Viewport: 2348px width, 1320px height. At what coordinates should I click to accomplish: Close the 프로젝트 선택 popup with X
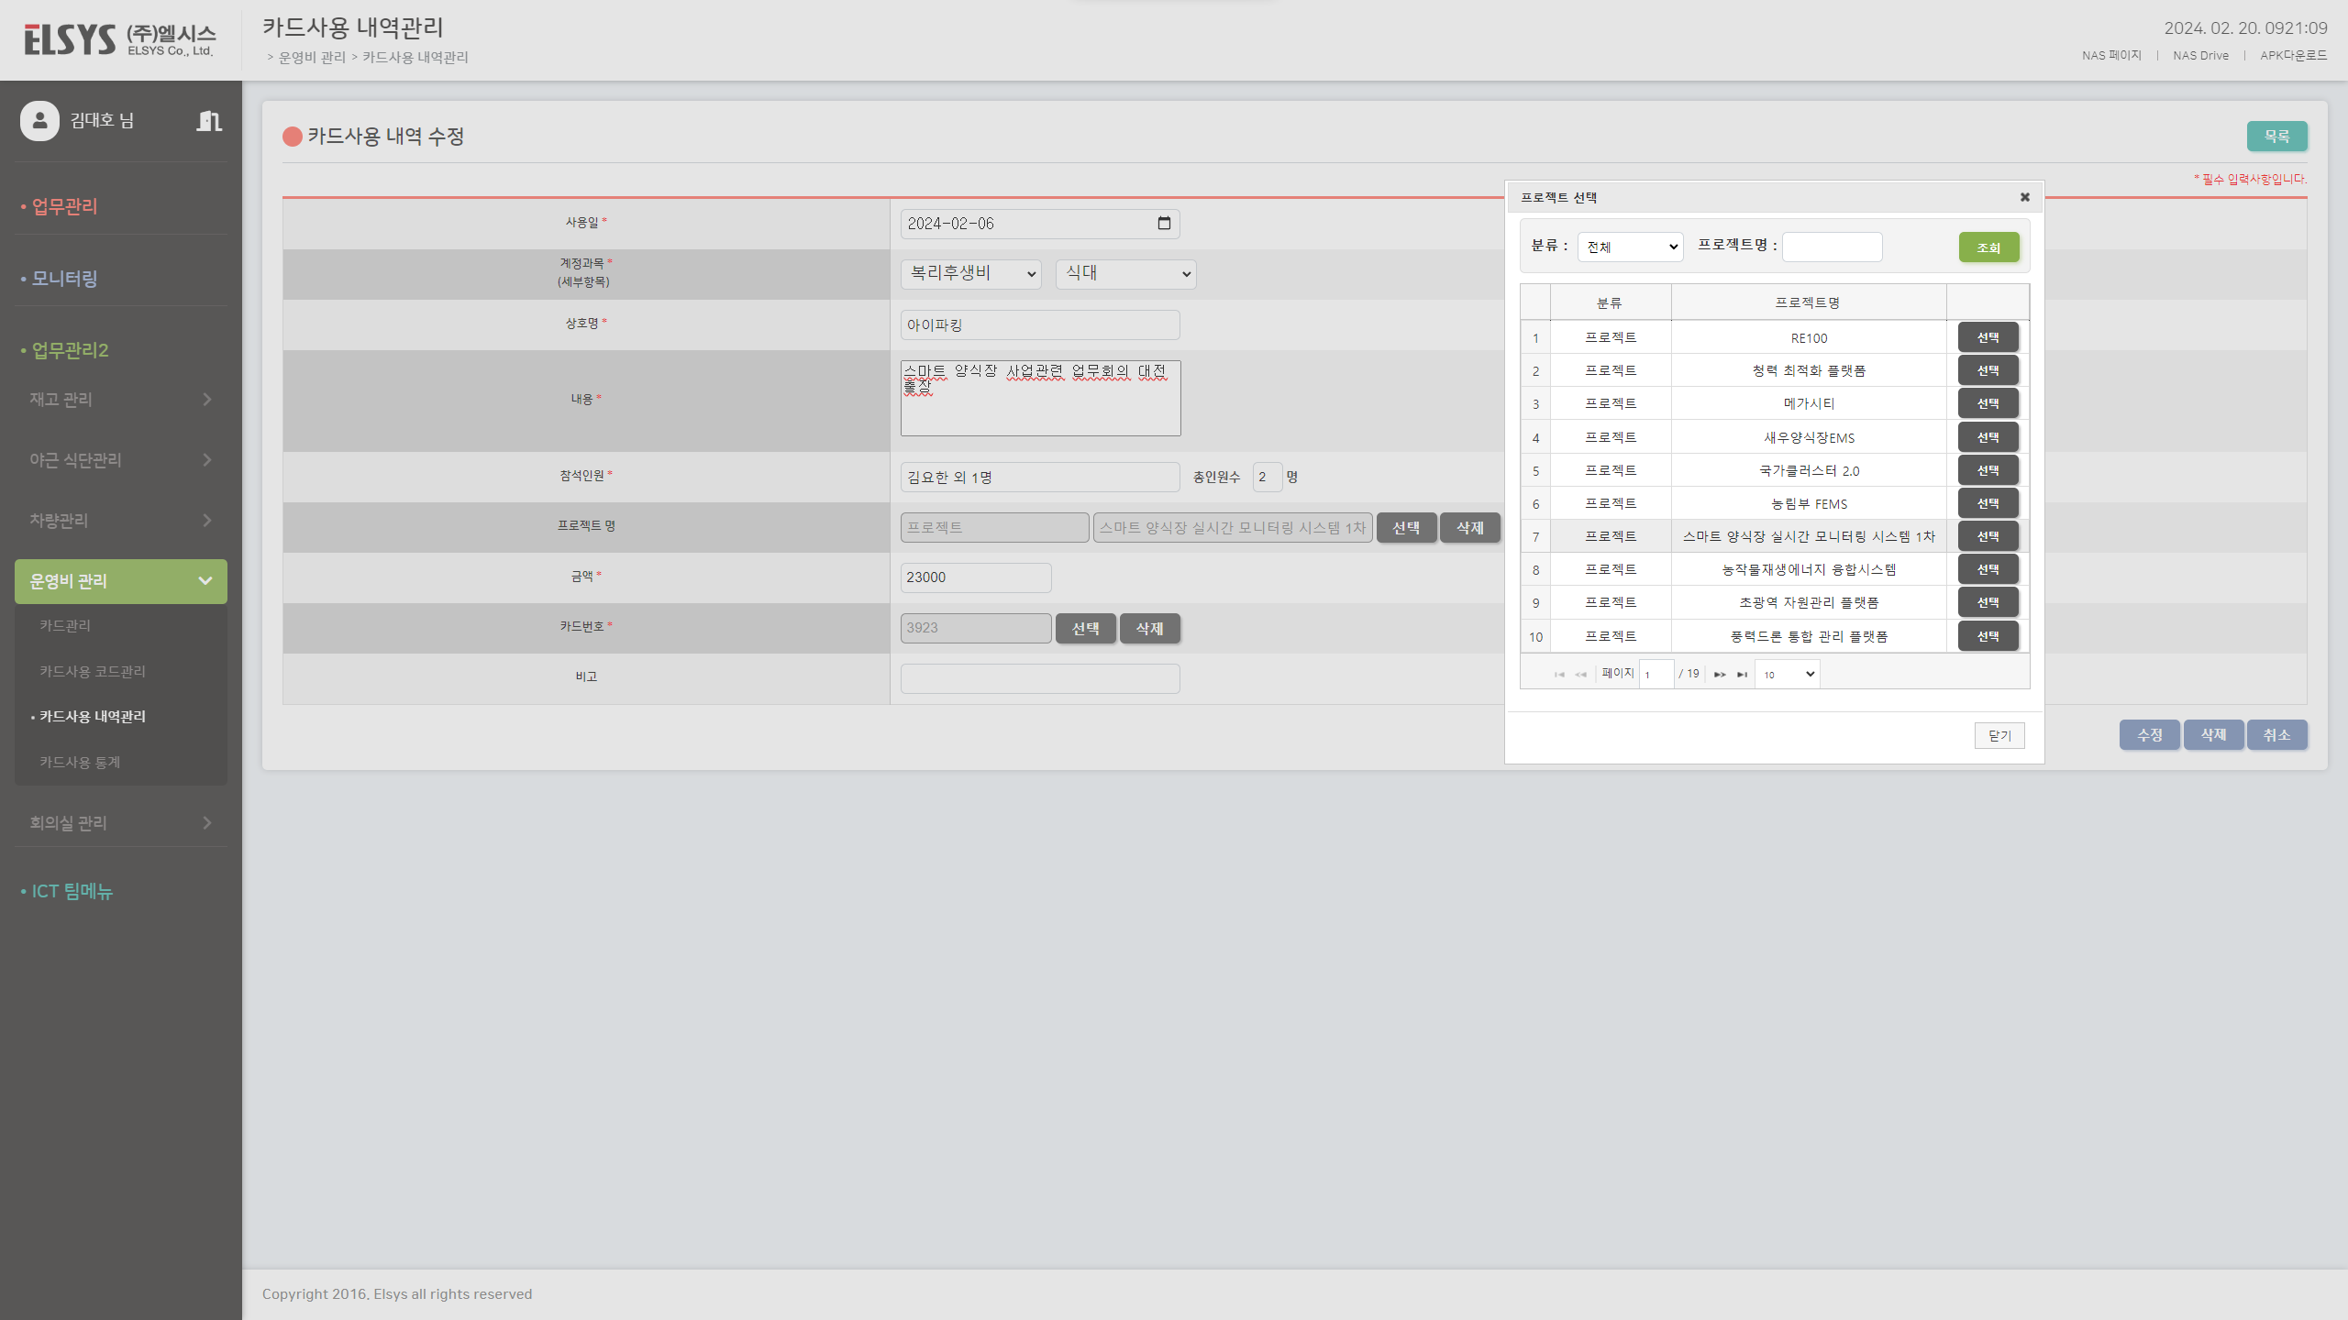coord(2024,197)
